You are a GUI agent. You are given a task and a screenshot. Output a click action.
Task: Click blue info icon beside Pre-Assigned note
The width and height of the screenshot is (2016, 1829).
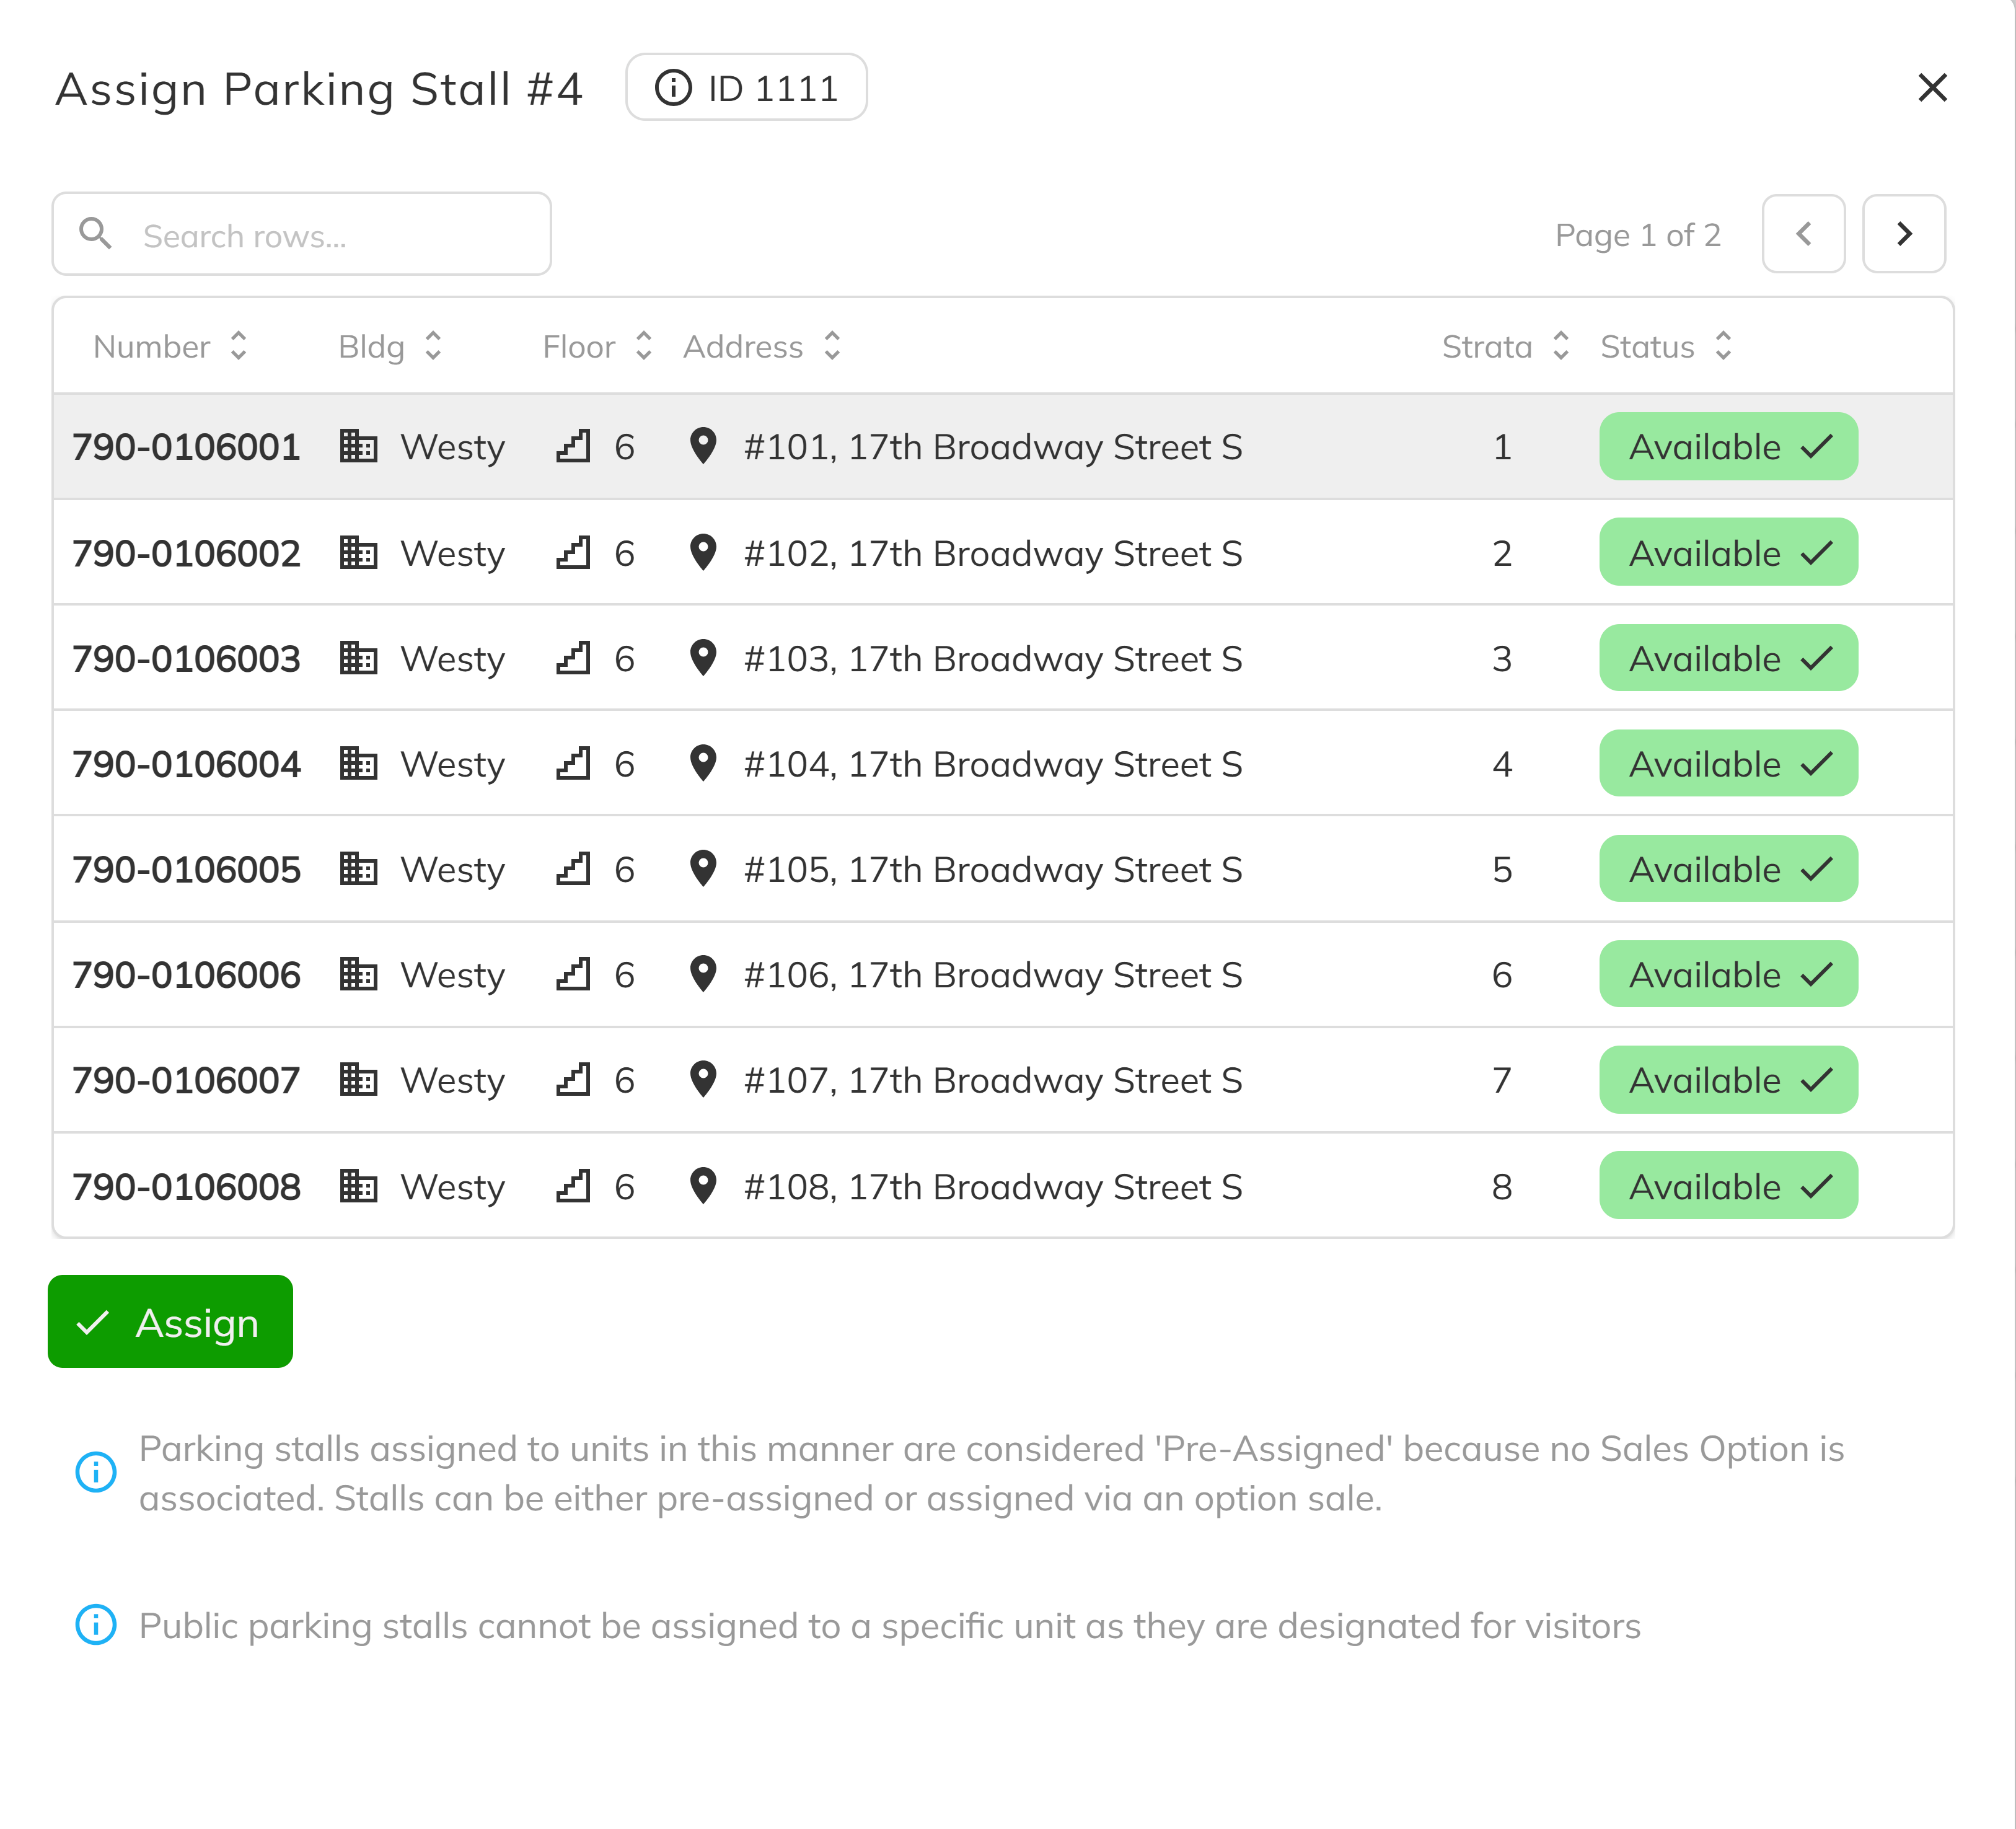[96, 1472]
